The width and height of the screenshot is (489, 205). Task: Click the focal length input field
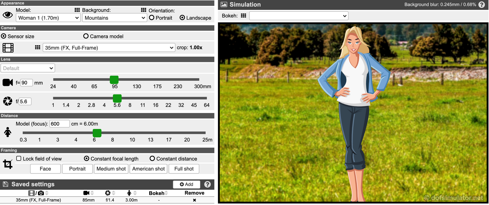(x=26, y=83)
